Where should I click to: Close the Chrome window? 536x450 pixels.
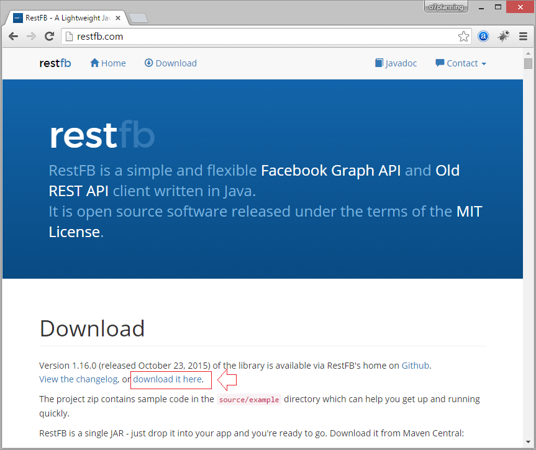tap(520, 7)
